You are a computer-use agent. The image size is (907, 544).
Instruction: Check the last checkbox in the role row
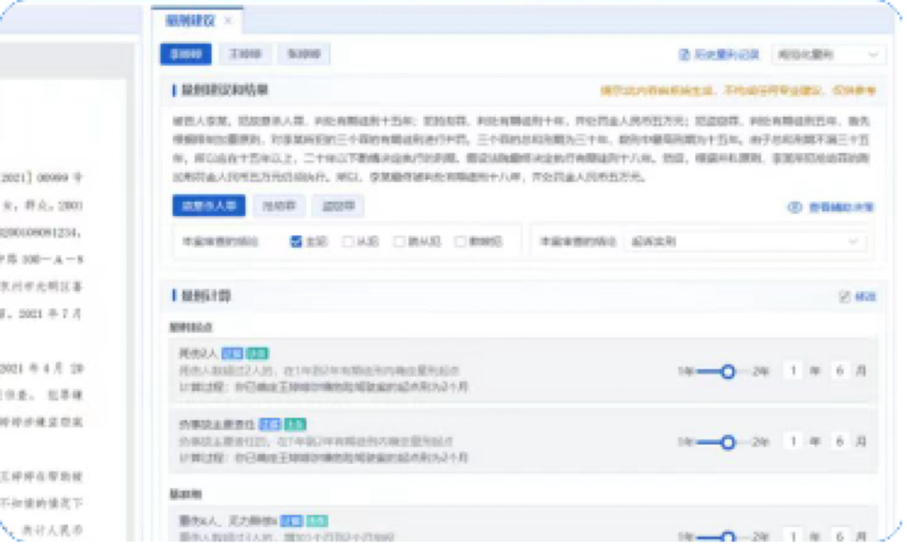point(461,242)
